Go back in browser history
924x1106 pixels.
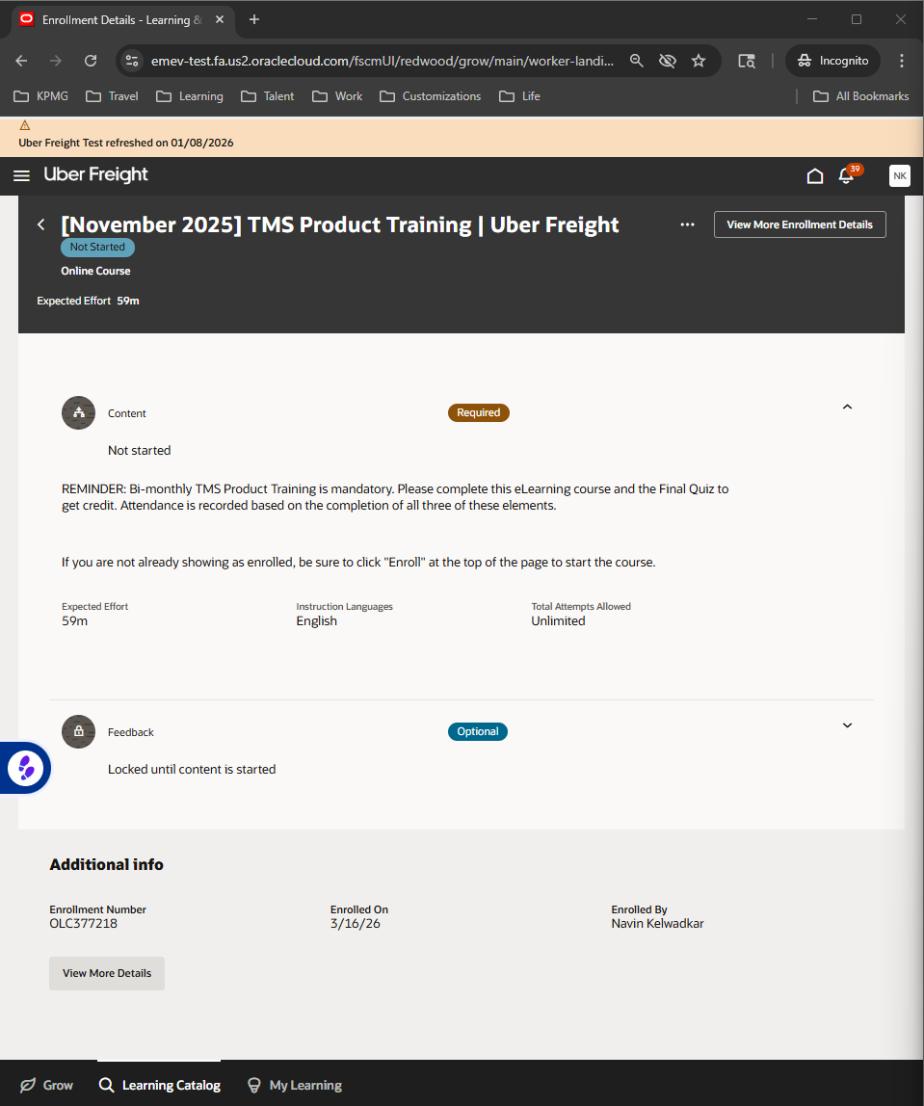(x=21, y=61)
